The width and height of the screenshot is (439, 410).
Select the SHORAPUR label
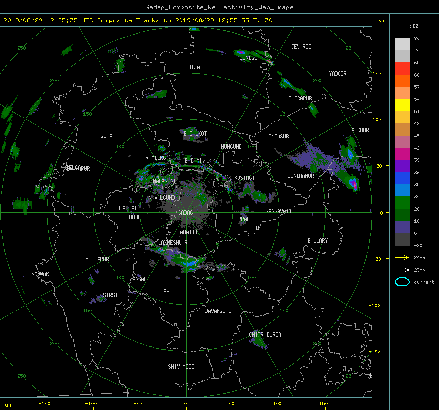(300, 98)
